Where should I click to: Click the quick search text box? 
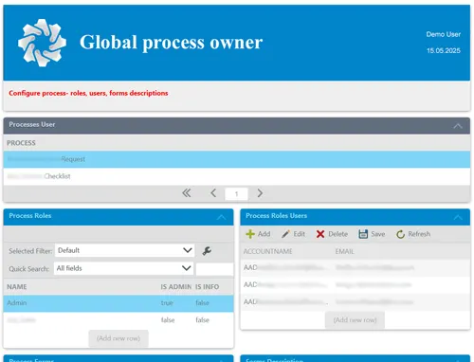click(x=214, y=269)
